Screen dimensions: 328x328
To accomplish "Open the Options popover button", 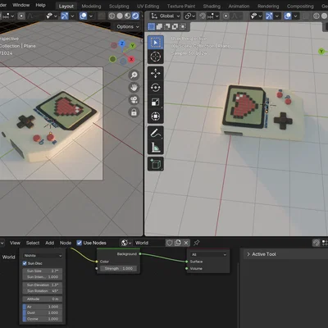I will click(128, 26).
